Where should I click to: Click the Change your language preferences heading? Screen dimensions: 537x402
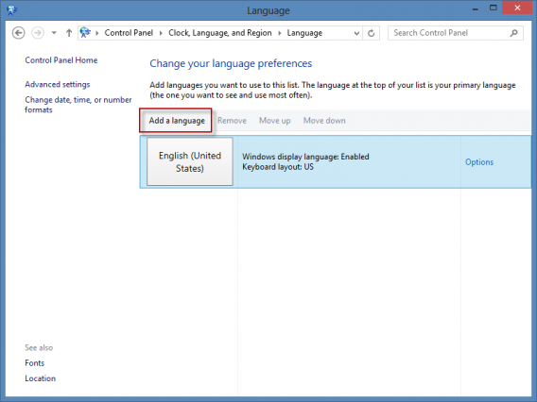pyautogui.click(x=231, y=63)
